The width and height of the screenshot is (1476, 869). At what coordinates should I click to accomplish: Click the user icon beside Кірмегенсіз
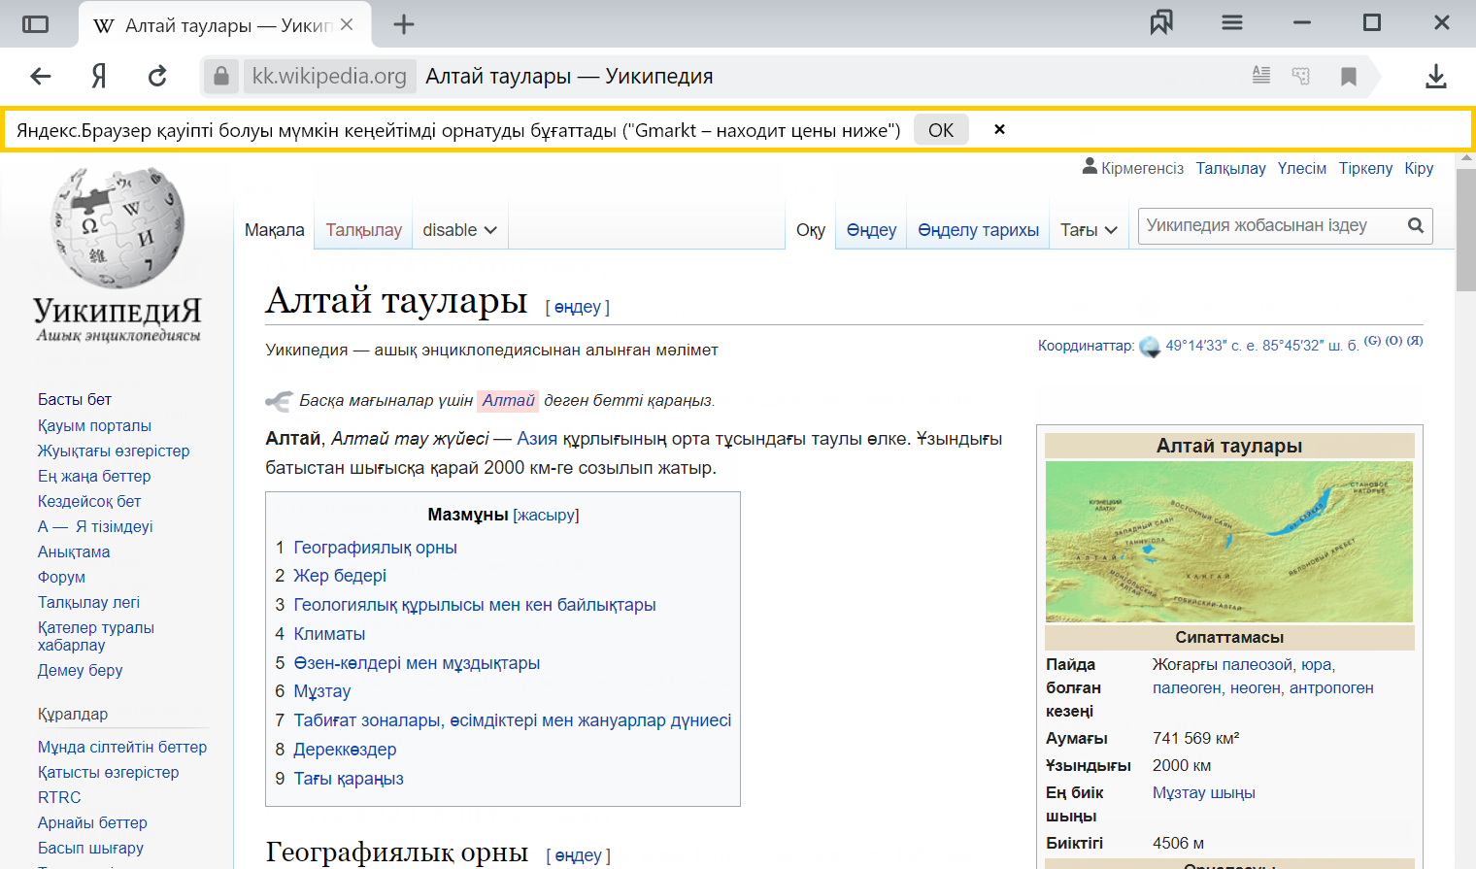pos(1090,167)
